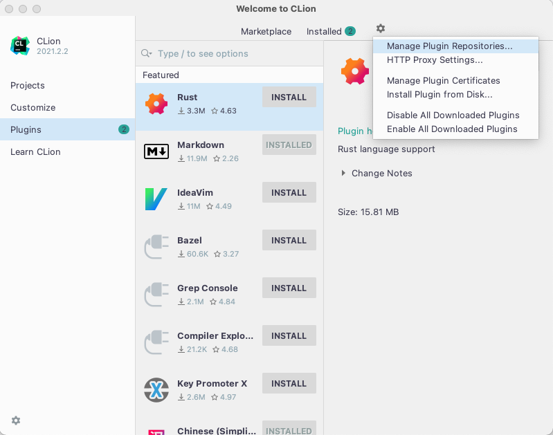The height and width of the screenshot is (435, 553).
Task: Choose Disable All Downloaded Plugins
Action: coord(455,115)
